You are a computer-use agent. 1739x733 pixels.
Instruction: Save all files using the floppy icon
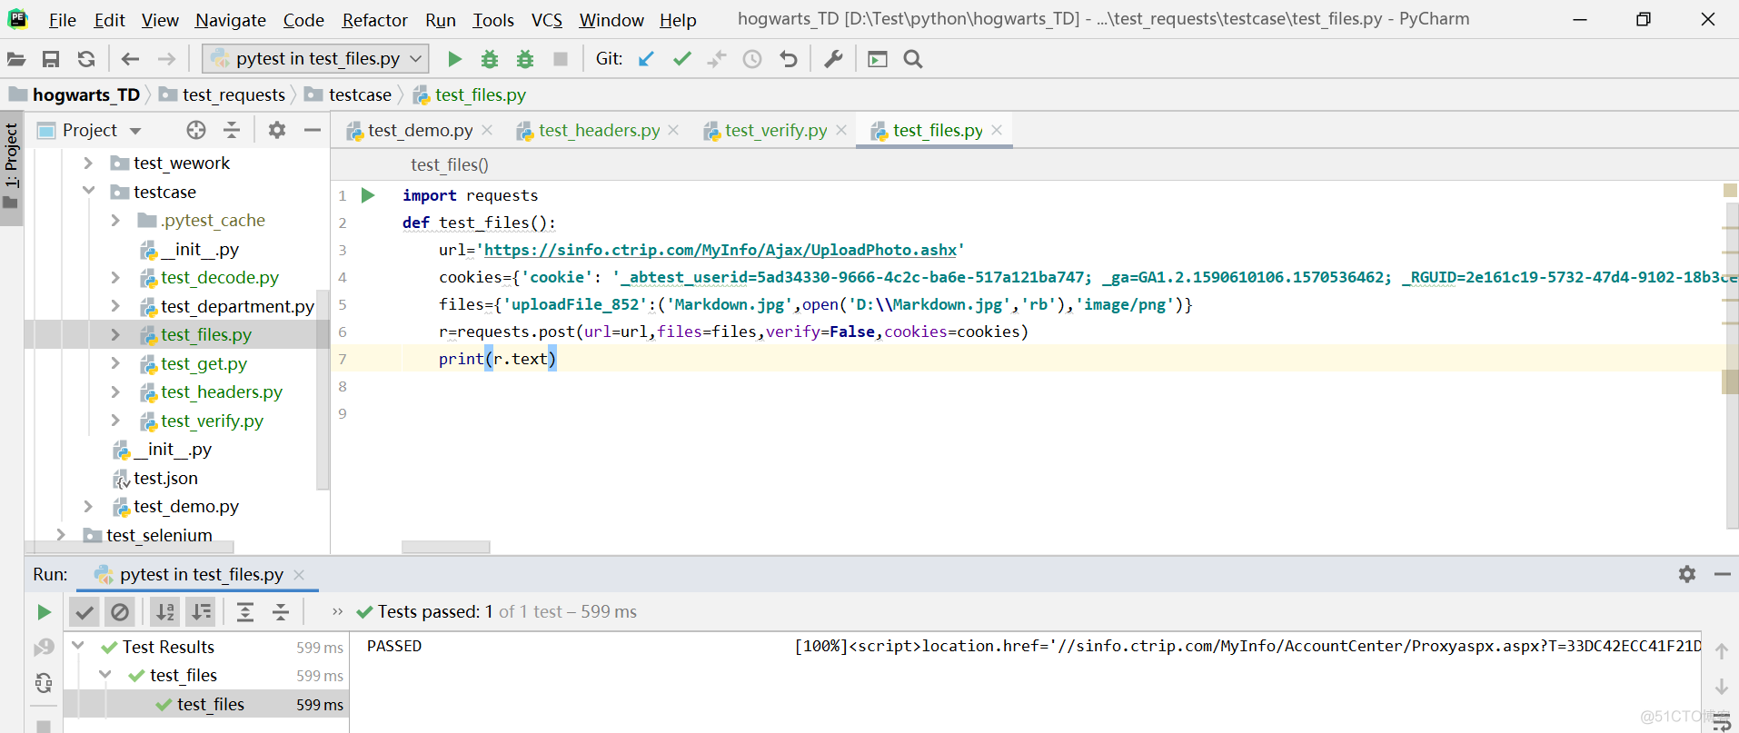(51, 59)
